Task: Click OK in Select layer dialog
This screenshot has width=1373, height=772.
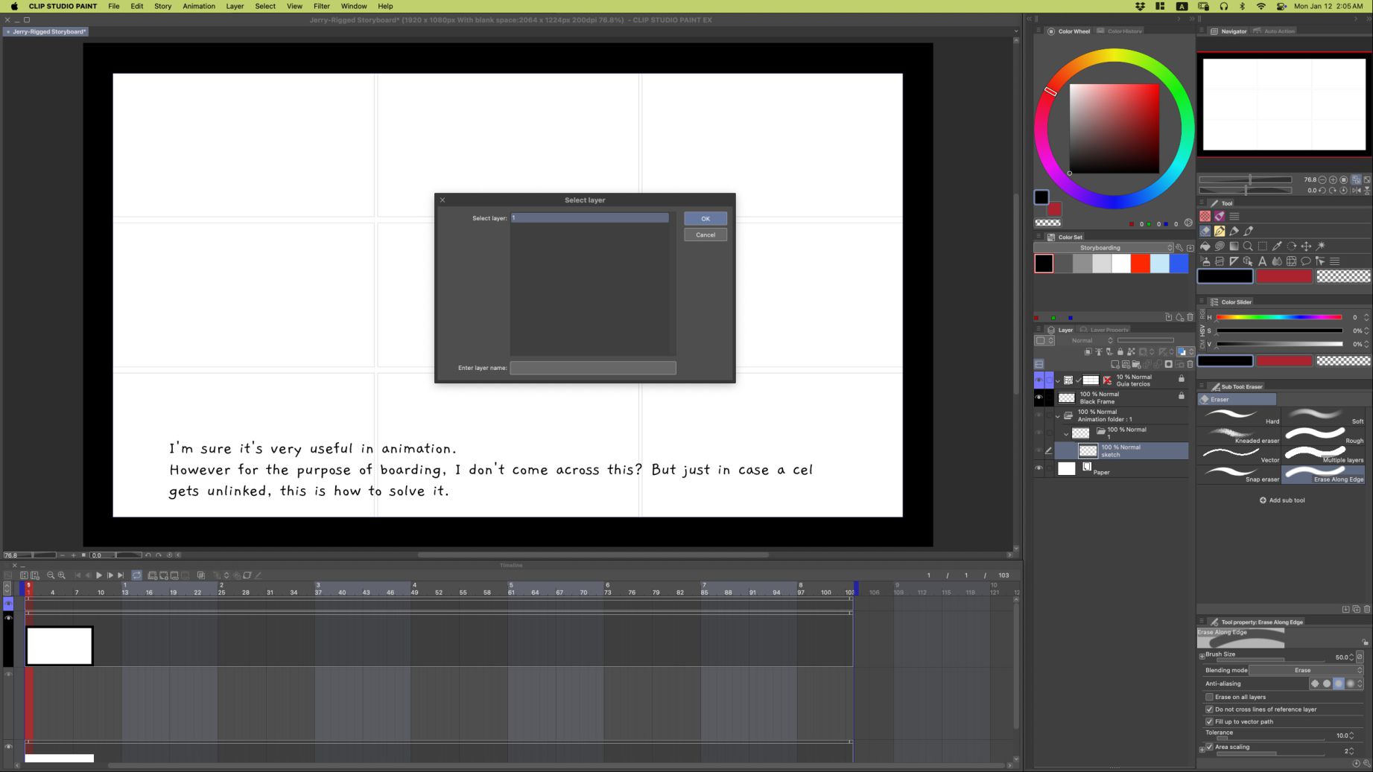Action: (x=705, y=219)
